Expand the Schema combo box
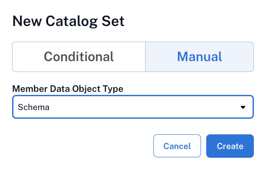Image resolution: width=266 pixels, height=169 pixels. point(133,107)
